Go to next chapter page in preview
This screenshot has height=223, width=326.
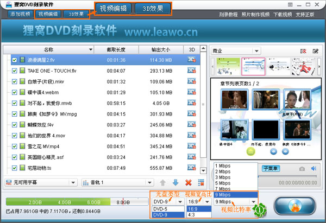pos(285,151)
